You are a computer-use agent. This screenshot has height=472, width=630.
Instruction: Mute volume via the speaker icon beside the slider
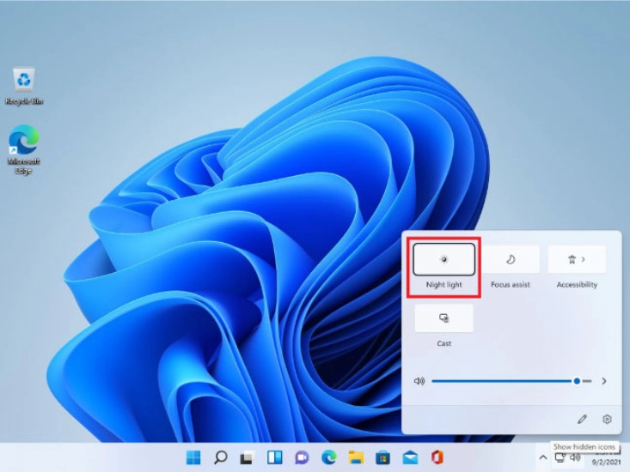point(419,381)
